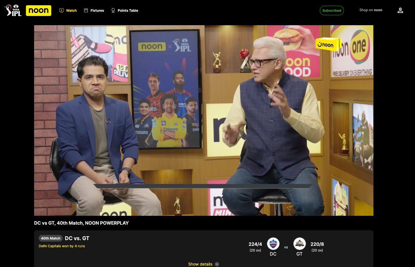Click Delhi Capitals won by 4 runs text
This screenshot has height=267, width=415.
[x=62, y=246]
